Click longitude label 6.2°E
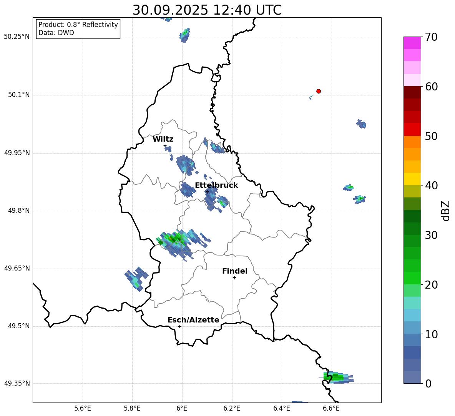This screenshot has width=455, height=416. point(232,408)
